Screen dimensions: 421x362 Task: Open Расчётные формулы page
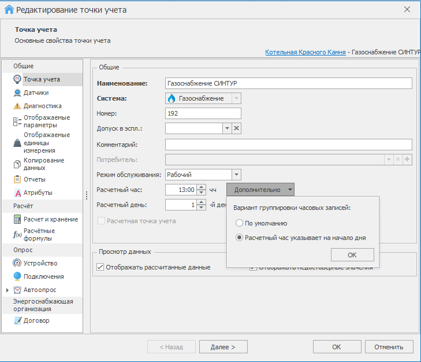[39, 234]
